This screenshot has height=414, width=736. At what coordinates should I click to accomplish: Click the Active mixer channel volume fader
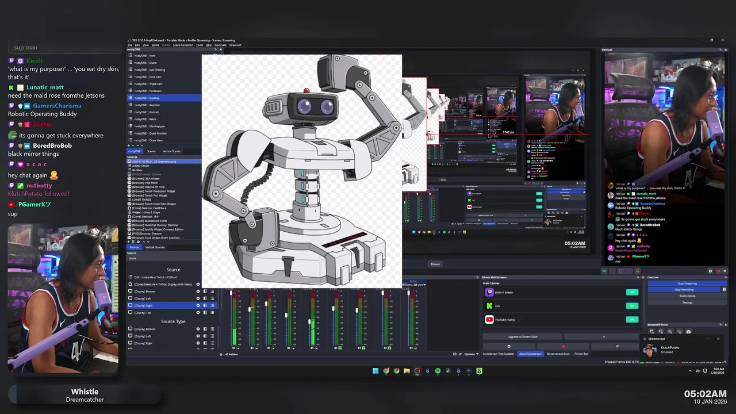coord(409,293)
